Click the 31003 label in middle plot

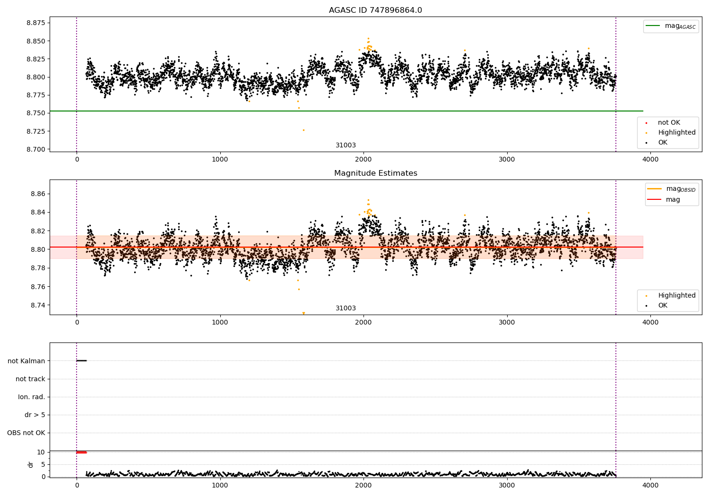(x=346, y=308)
